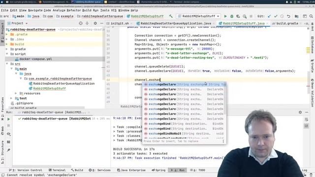Viewport: 315px width, 177px height.
Task: Click scroll-to-end icon in Run console
Action: [x=306, y=126]
